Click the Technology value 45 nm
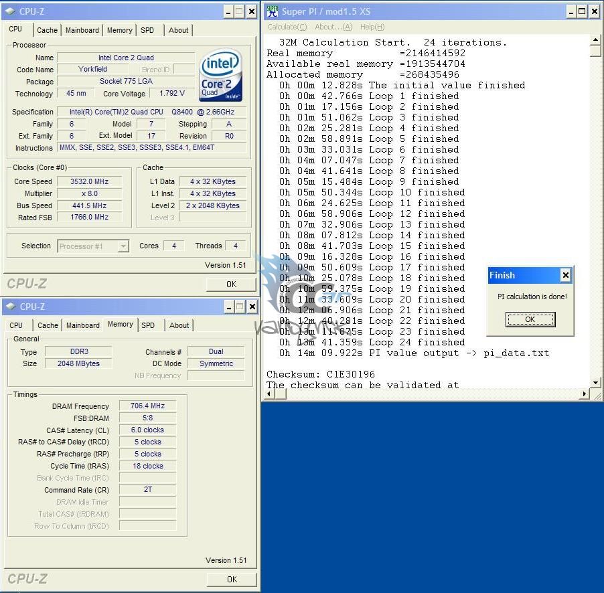This screenshot has width=604, height=593. 76,93
